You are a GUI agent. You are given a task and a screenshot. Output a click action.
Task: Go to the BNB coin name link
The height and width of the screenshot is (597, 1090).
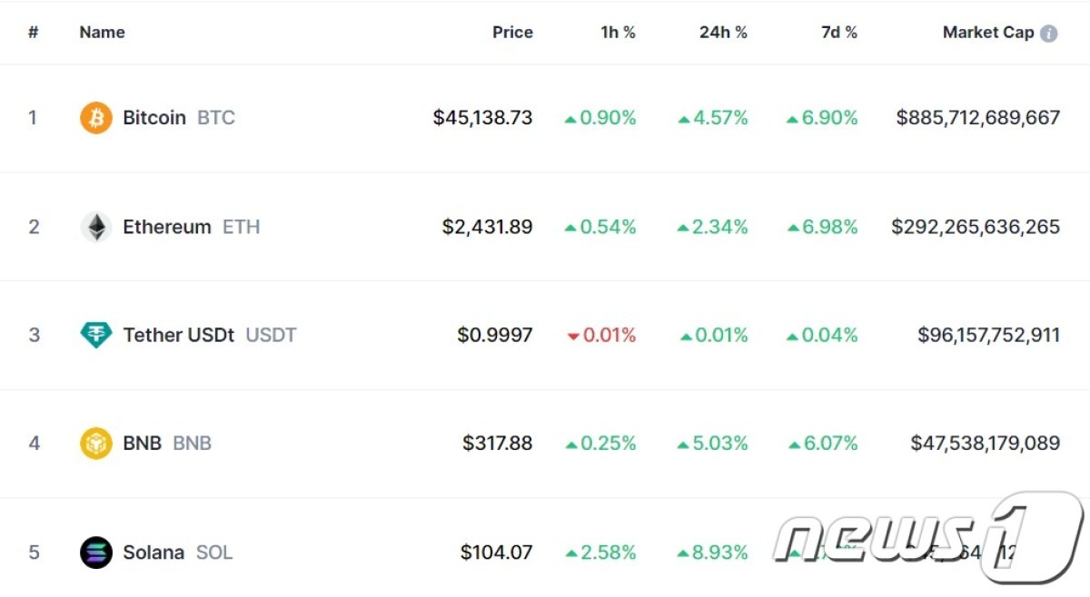[143, 444]
